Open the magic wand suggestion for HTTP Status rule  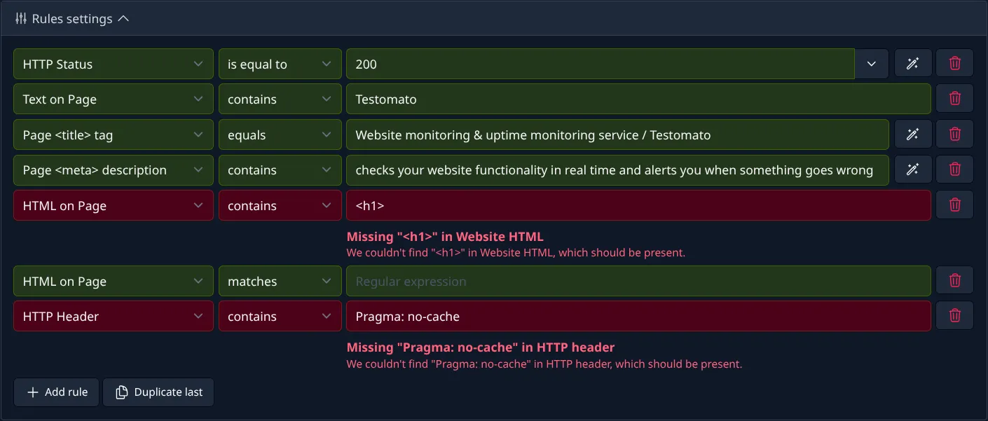tap(912, 63)
